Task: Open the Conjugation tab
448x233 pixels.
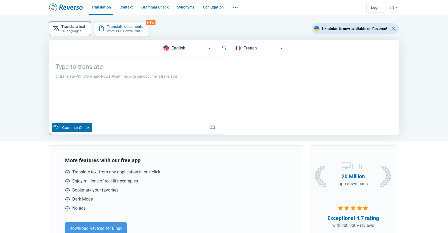Action: tap(213, 7)
